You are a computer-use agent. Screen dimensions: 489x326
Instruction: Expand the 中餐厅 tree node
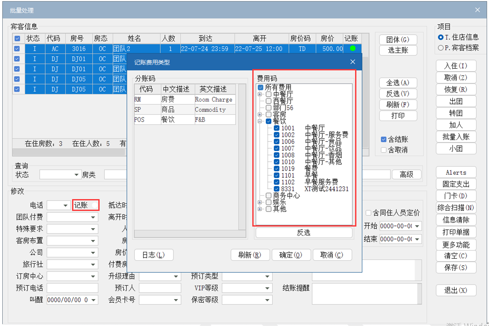pos(260,94)
